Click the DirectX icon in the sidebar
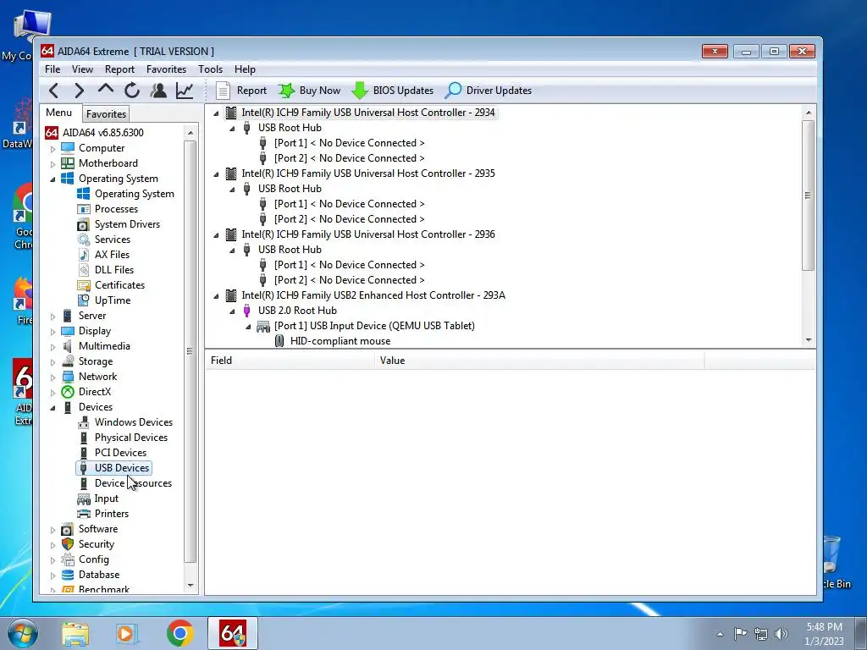This screenshot has height=650, width=867. pos(68,392)
